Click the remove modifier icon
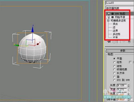The width and height of the screenshot is (134, 102). (129, 42)
